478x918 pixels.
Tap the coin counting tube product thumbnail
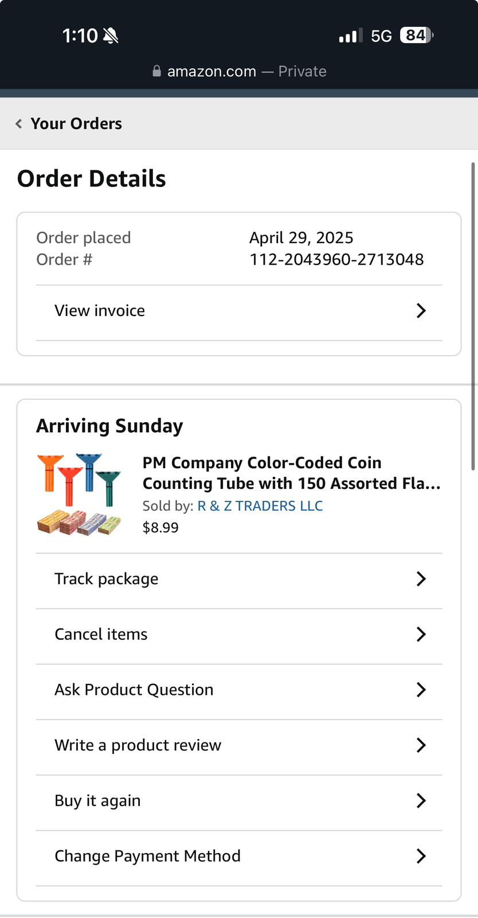(80, 495)
